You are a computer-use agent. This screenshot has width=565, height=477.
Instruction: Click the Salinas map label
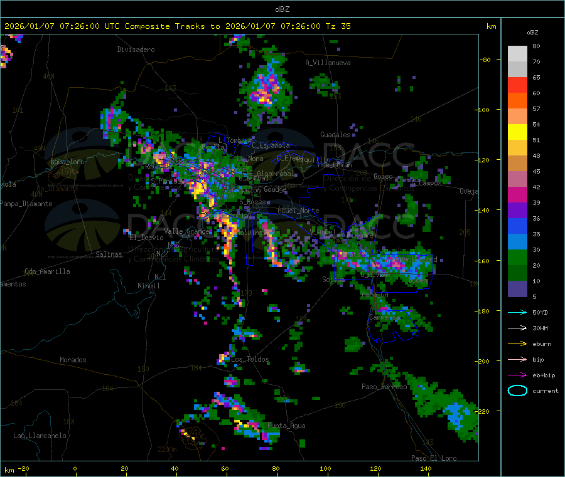pos(109,254)
